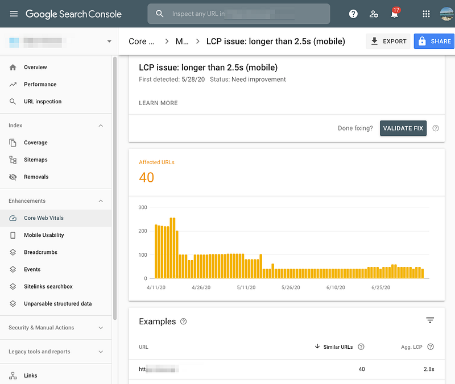
Task: Open notifications bell with 17 badge
Action: click(395, 14)
